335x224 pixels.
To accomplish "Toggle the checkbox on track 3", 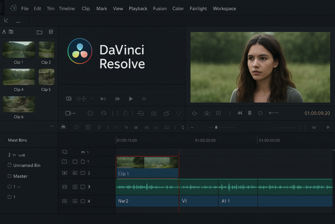I will click(x=83, y=187).
